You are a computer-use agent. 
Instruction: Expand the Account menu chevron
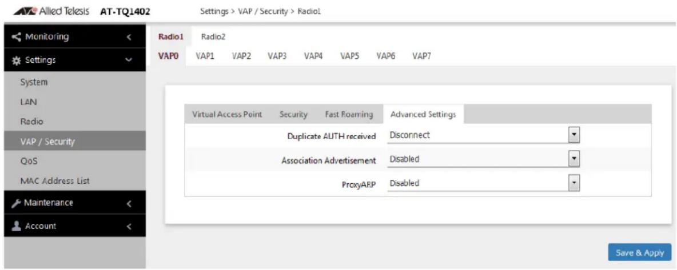[x=129, y=226]
